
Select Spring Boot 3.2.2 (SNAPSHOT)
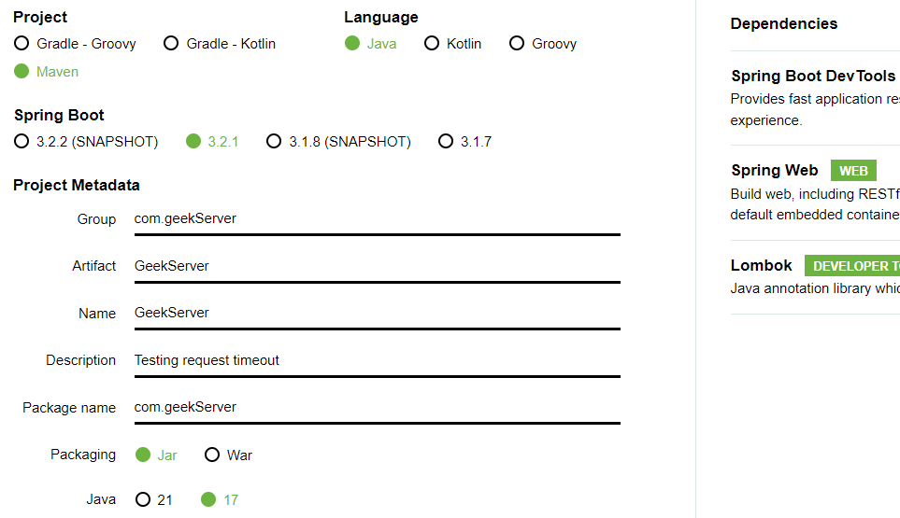click(21, 142)
